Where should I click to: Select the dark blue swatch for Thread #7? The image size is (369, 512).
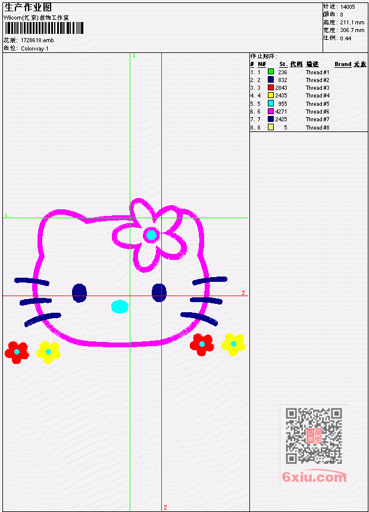(271, 119)
